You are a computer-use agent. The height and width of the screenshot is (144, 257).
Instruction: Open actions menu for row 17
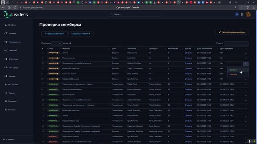point(245,137)
